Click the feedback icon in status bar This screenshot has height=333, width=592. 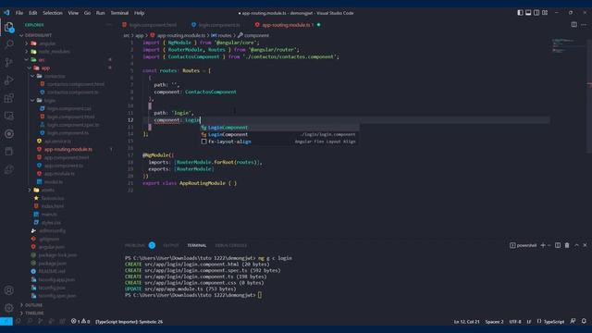click(x=573, y=321)
